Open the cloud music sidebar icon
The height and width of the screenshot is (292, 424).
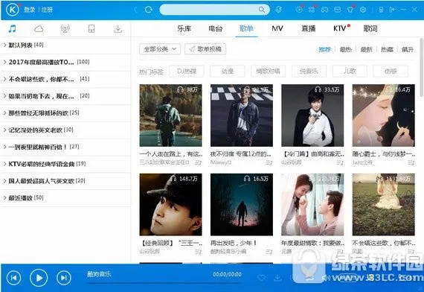[x=39, y=29]
